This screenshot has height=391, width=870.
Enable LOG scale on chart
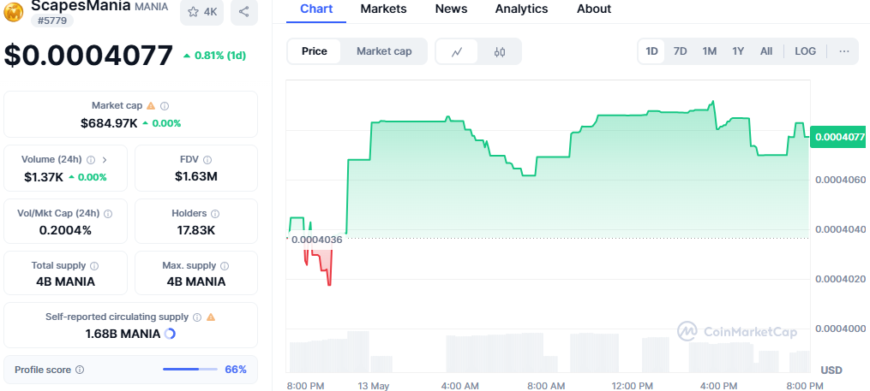(x=806, y=51)
